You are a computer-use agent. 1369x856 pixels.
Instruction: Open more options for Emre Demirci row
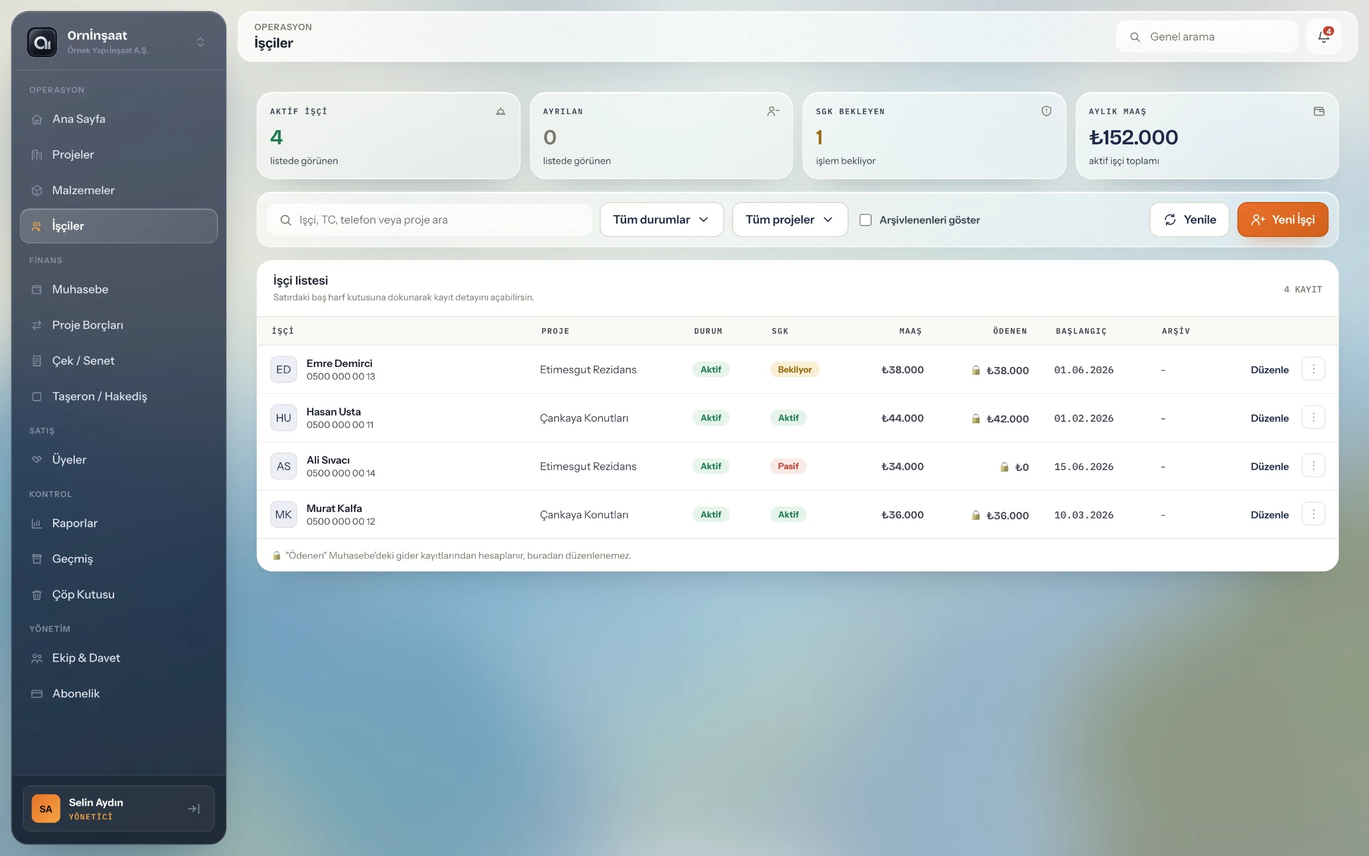coord(1313,369)
